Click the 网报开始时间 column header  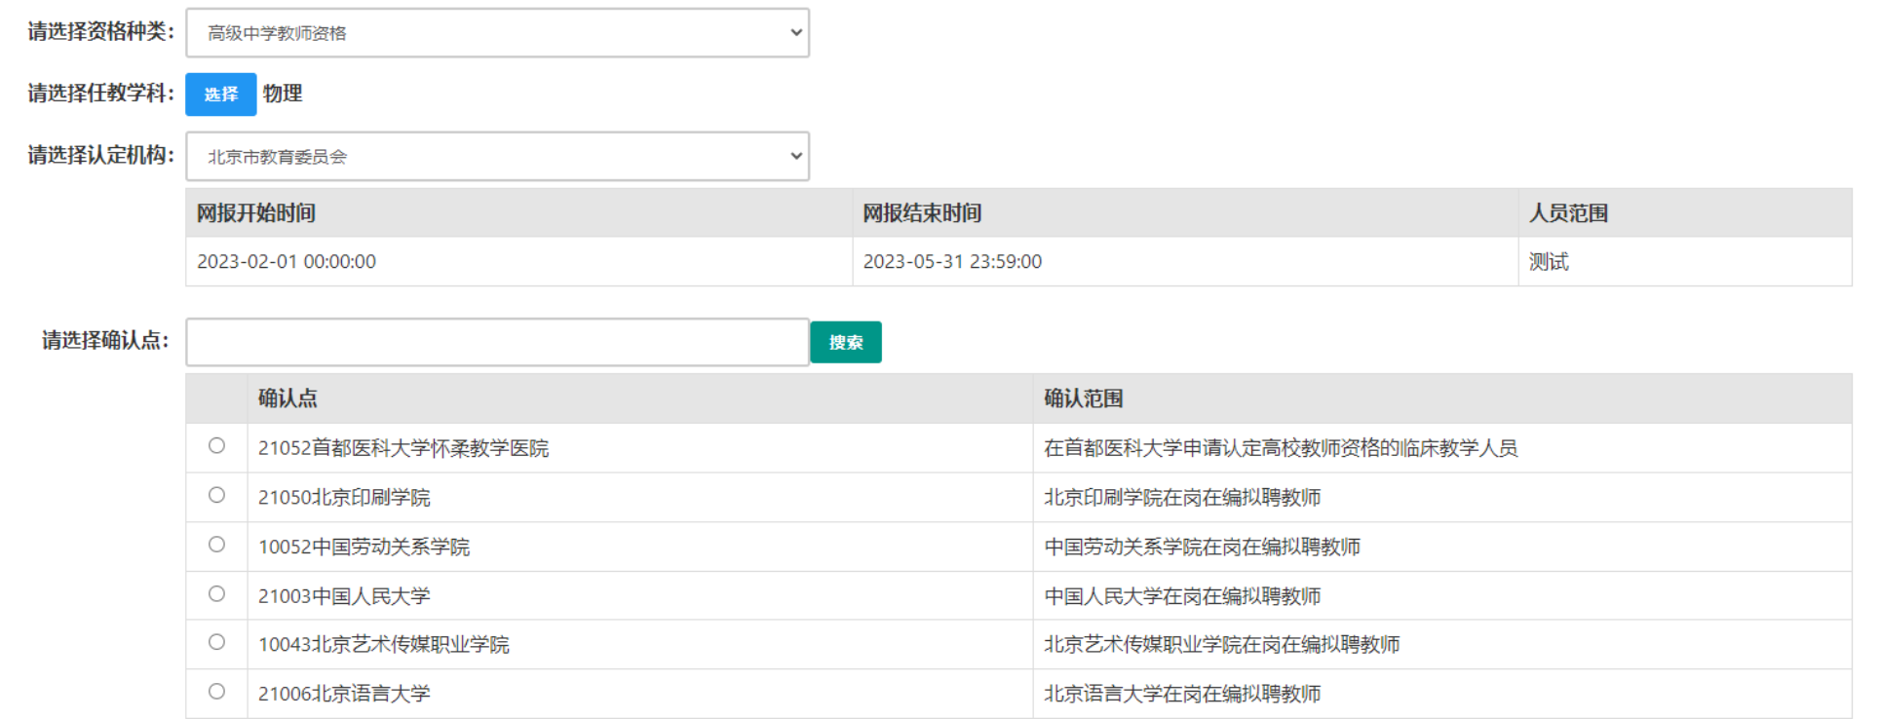point(256,213)
